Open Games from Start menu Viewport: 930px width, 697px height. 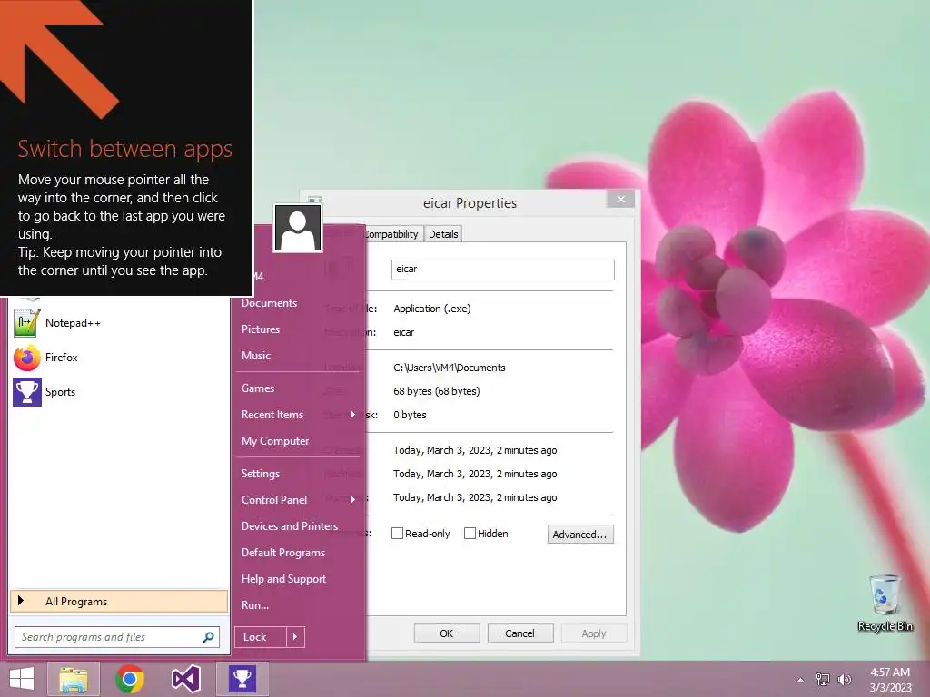click(257, 388)
